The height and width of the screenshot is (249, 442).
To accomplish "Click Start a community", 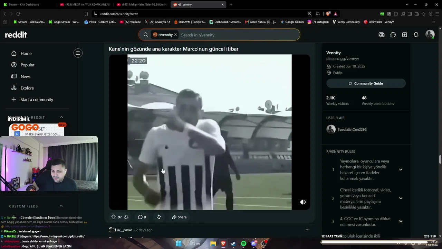I will tap(37, 100).
